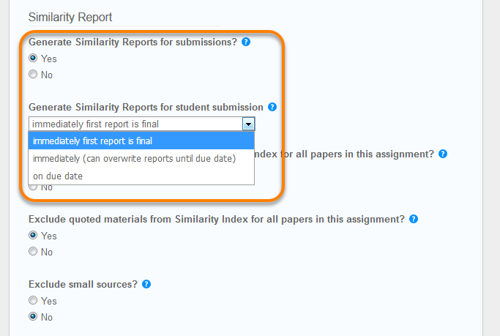Open help for Generate Similarity Reports for submissions
This screenshot has width=500, height=336.
point(246,42)
